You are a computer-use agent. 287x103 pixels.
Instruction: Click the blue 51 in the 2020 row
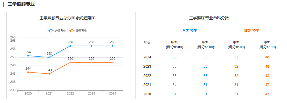tap(205, 94)
